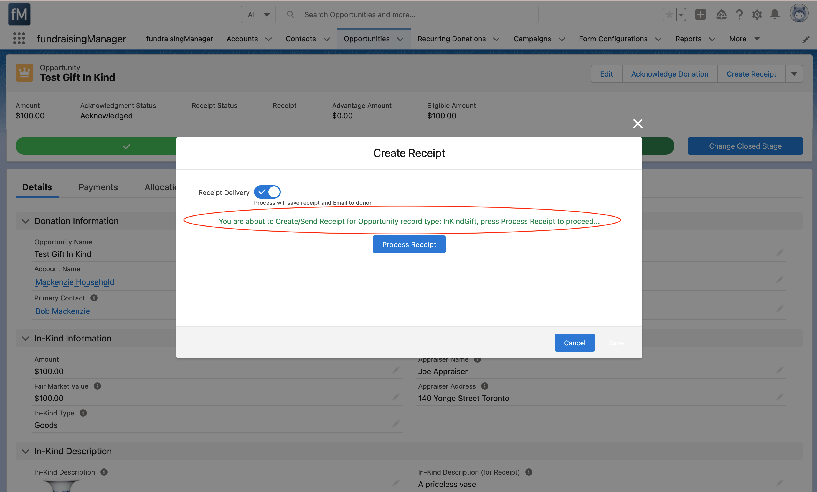Open the Trailhead guidance icon
Image resolution: width=817 pixels, height=492 pixels.
pos(721,15)
